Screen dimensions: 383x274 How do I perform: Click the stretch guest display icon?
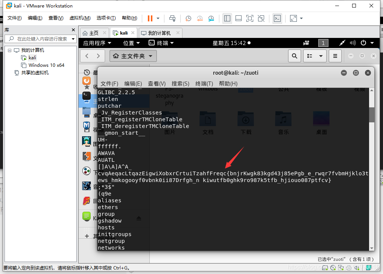[x=293, y=18]
